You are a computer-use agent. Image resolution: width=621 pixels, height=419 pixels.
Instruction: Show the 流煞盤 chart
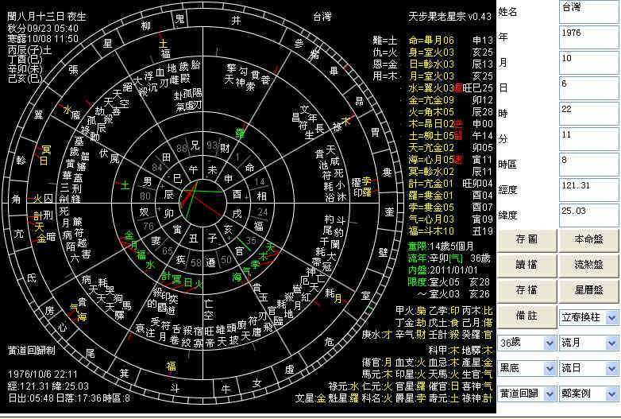pyautogui.click(x=588, y=265)
